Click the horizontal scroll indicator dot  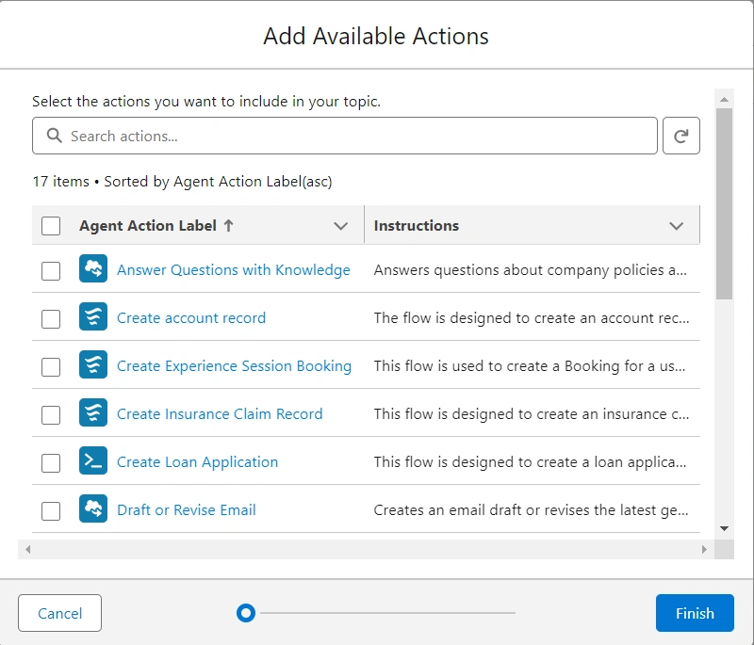[246, 613]
